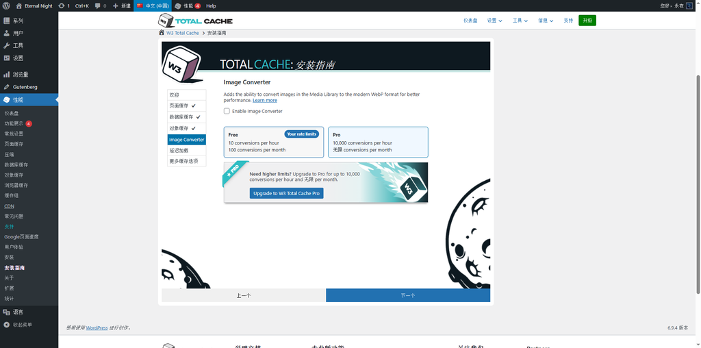Image resolution: width=701 pixels, height=348 pixels.
Task: Click the W3 Total Cache header logo
Action: pos(195,21)
